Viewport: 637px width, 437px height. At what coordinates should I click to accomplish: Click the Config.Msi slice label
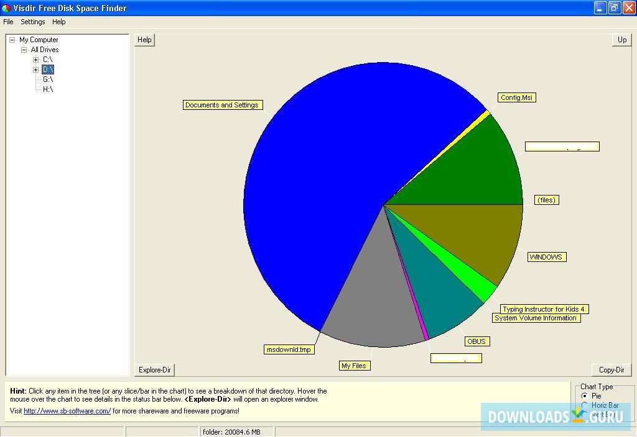click(516, 97)
